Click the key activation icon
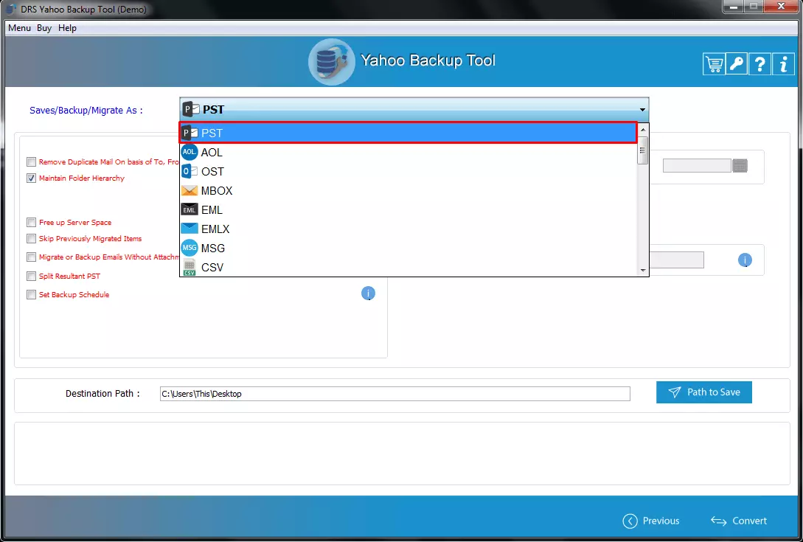 point(737,65)
